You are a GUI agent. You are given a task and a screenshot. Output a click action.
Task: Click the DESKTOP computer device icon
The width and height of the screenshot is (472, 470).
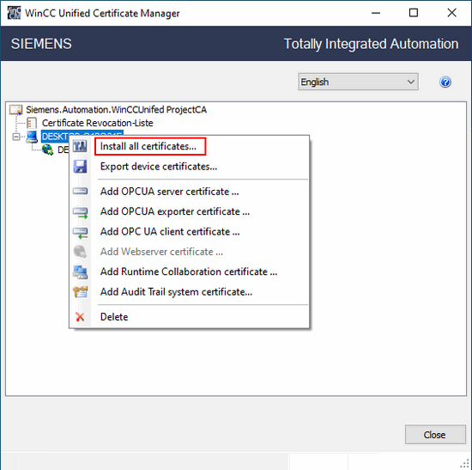click(x=32, y=137)
